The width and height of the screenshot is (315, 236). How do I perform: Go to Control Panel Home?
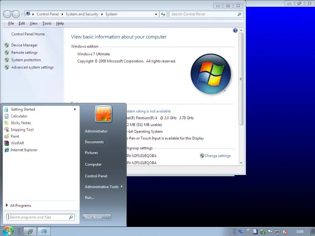click(28, 34)
